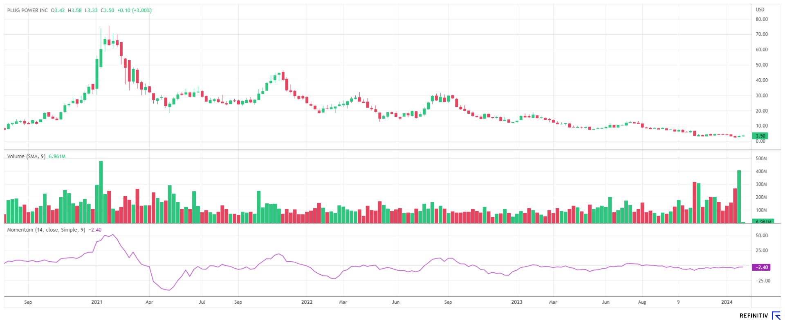Click the 500M label on the volume axis
Viewport: 785px width, 320px height.
click(761, 159)
